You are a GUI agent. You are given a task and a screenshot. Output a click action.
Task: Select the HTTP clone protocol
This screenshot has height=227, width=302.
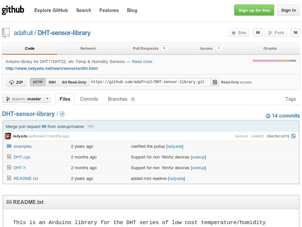tap(38, 82)
